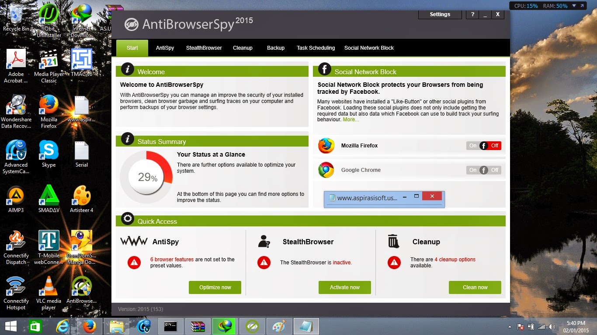Switch to the AntiSpy tab
The width and height of the screenshot is (597, 335).
click(x=165, y=48)
